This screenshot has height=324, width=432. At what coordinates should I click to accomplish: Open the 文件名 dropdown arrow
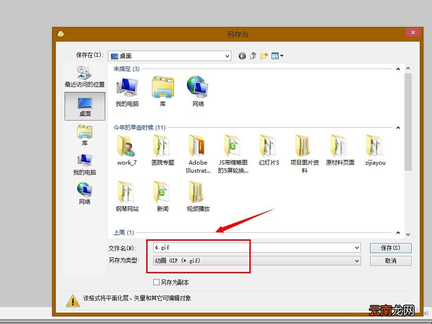tap(357, 248)
